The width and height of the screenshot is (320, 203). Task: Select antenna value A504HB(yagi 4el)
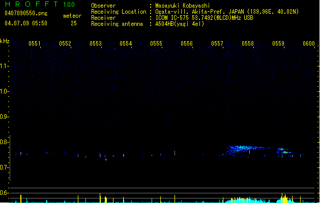click(x=180, y=24)
